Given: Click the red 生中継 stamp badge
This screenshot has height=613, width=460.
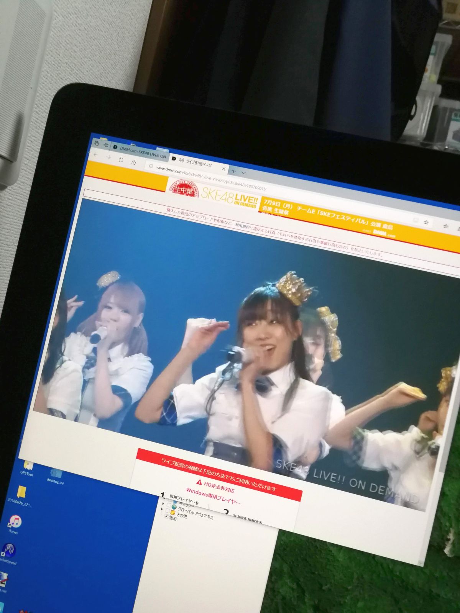Looking at the screenshot, I should click(x=184, y=189).
